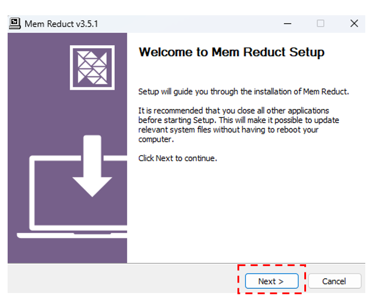Click the empty title bar area
The image size is (377, 303).
tap(188, 24)
